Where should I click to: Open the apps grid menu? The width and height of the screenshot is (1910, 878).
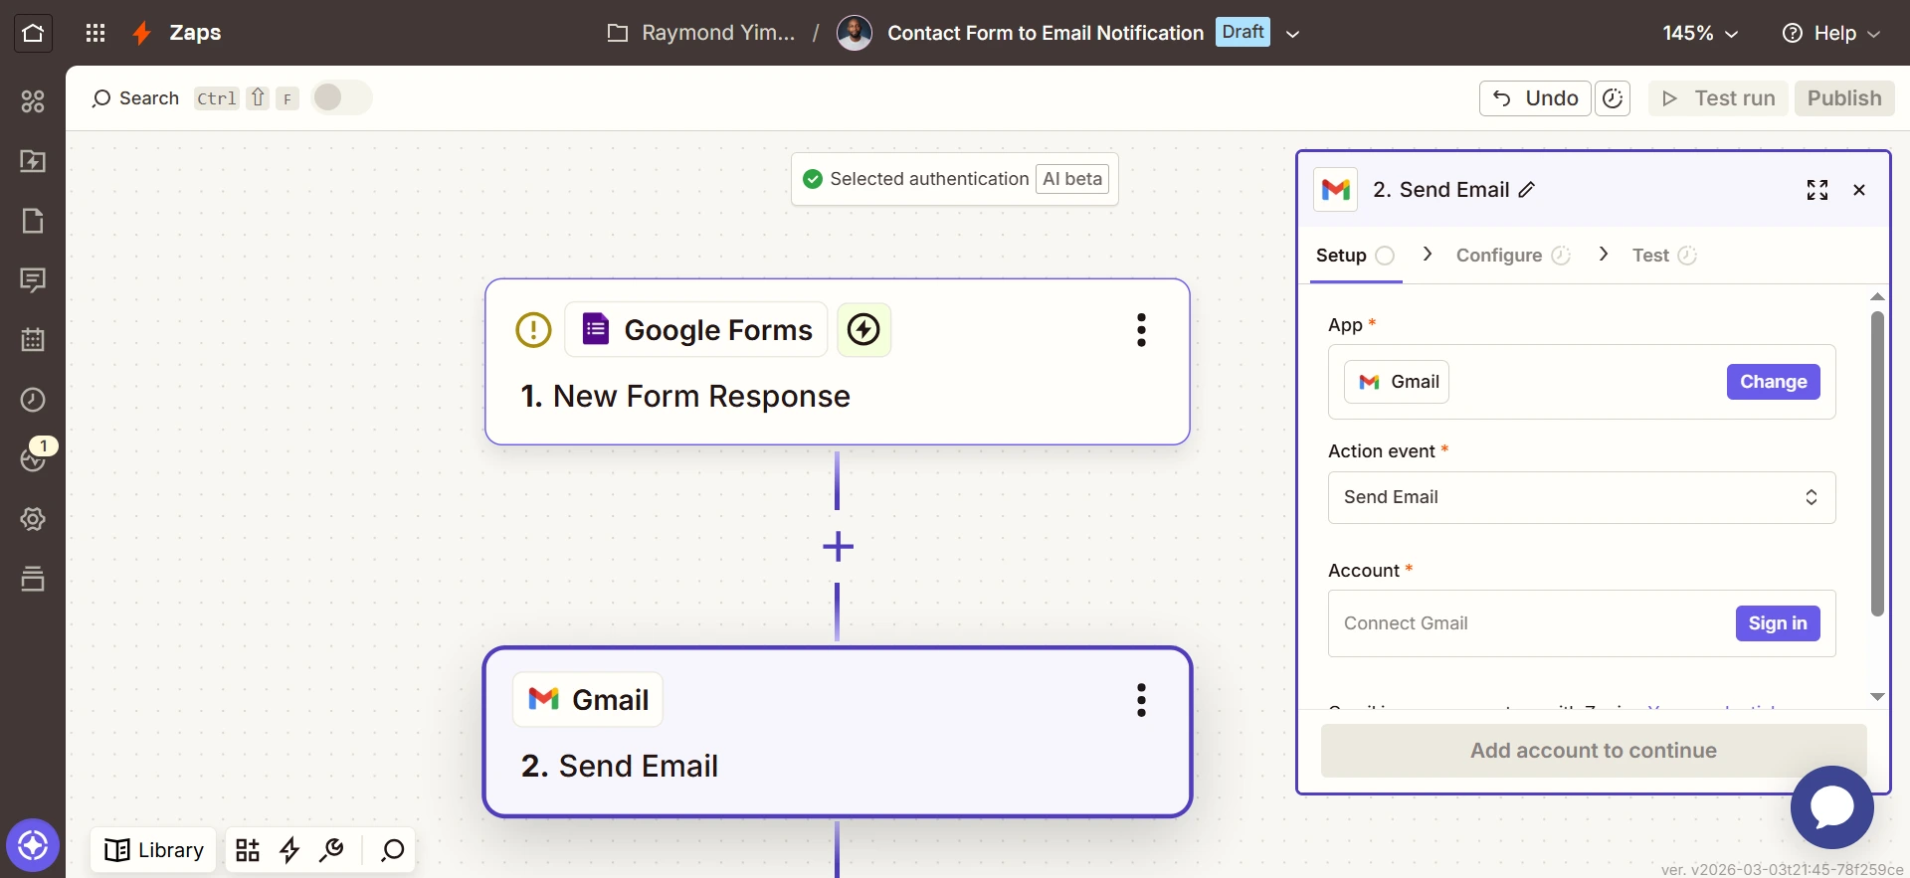point(95,33)
